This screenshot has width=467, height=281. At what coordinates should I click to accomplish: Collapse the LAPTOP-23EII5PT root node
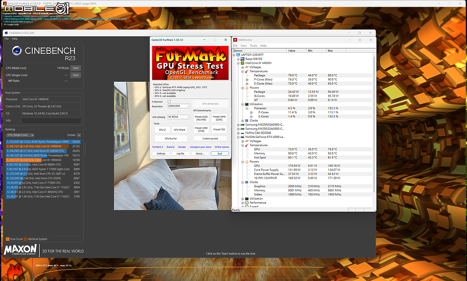234,55
